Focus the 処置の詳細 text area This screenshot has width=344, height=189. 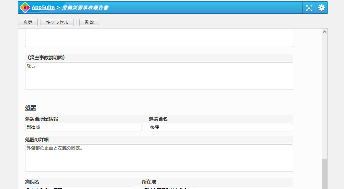[159, 158]
